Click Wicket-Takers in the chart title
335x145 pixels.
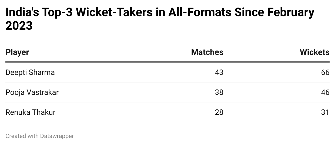(x=113, y=12)
